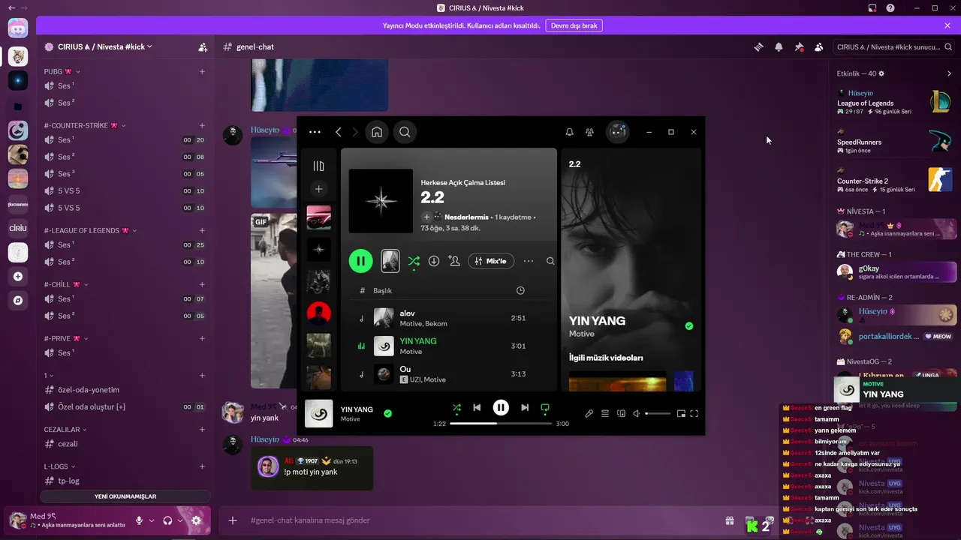The image size is (961, 540).
Task: Connect to a device icon
Action: [621, 413]
